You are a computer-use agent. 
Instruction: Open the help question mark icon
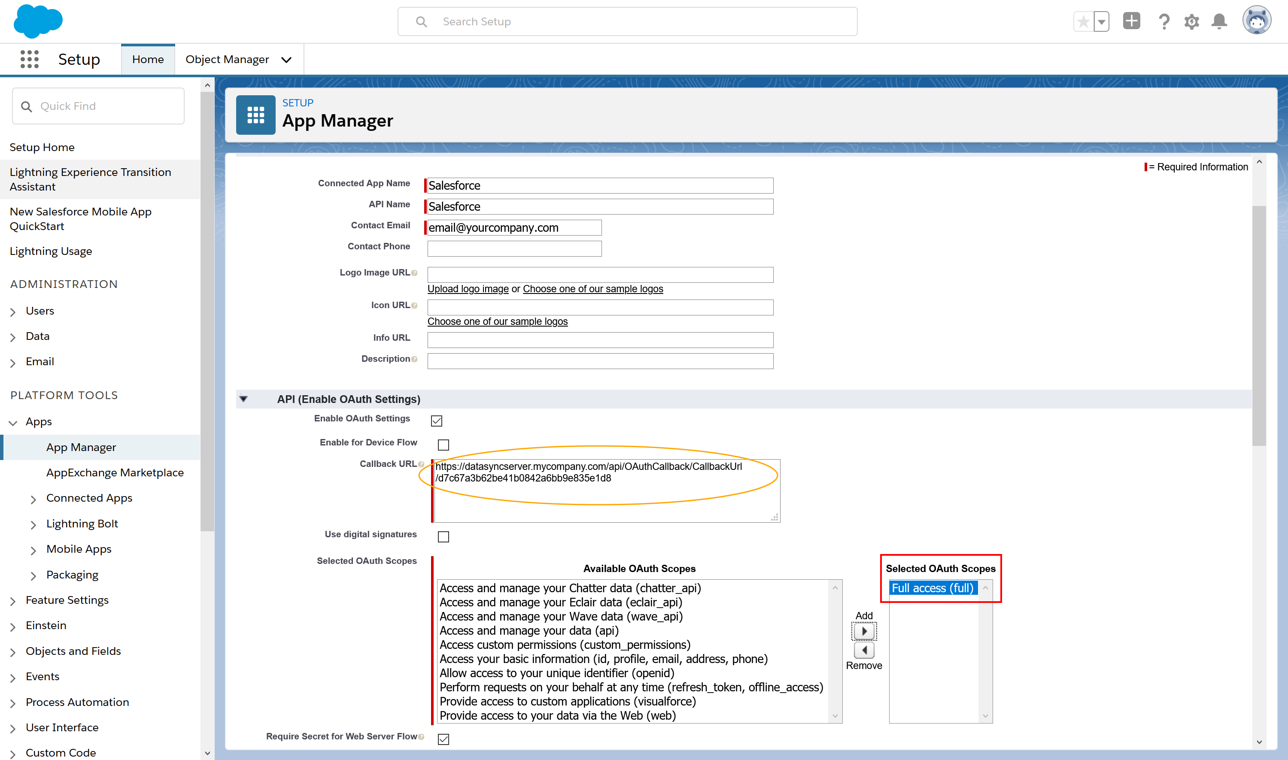tap(1163, 21)
